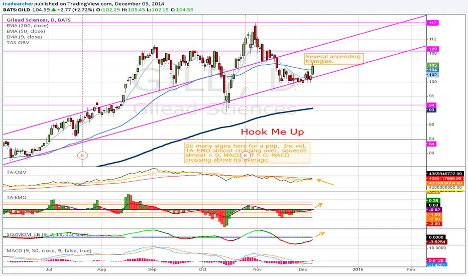Click the blue 104 price label

point(433,70)
